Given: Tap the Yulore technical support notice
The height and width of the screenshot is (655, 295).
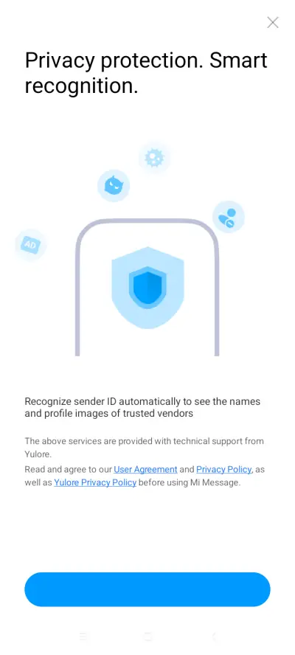Looking at the screenshot, I should click(x=144, y=448).
